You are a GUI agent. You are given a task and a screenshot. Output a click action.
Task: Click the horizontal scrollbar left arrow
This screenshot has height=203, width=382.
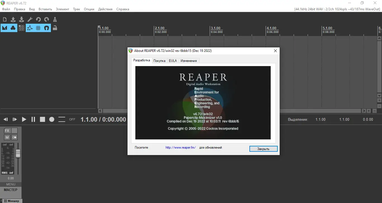point(100,111)
